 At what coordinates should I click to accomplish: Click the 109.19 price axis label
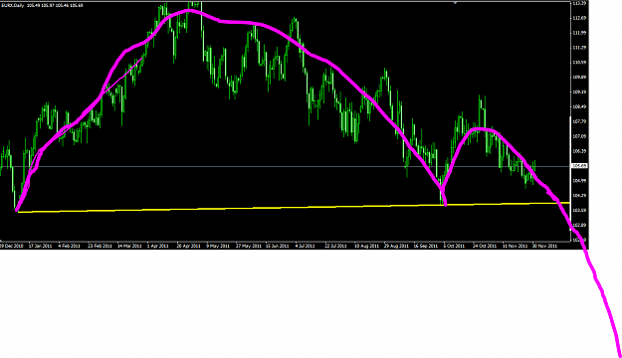(x=579, y=91)
